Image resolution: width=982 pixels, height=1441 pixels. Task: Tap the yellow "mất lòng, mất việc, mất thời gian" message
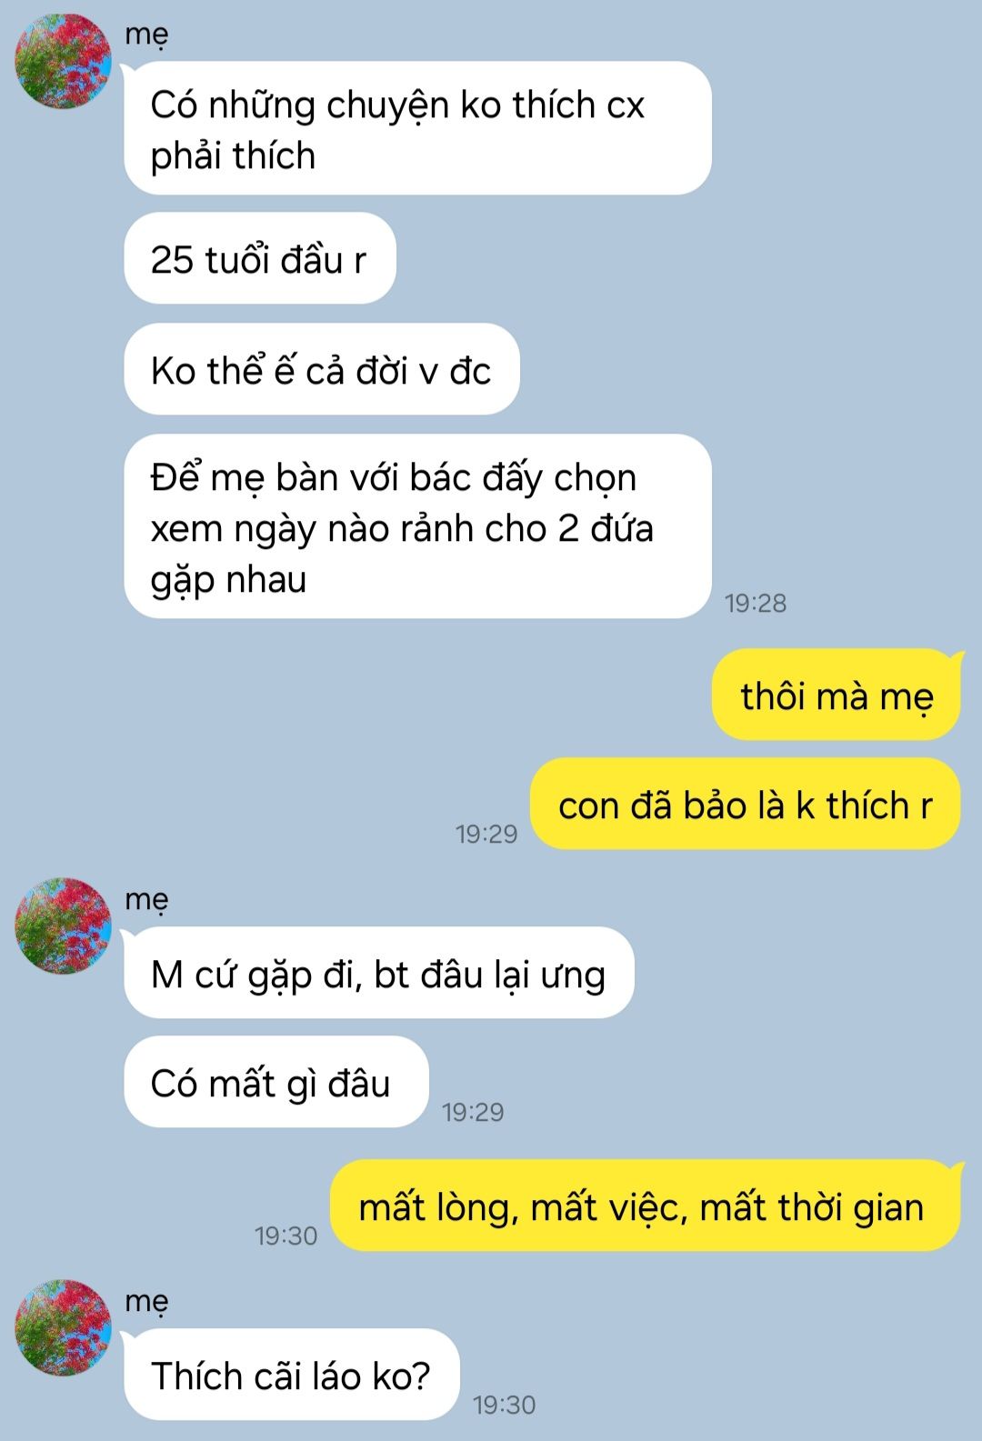(646, 1206)
